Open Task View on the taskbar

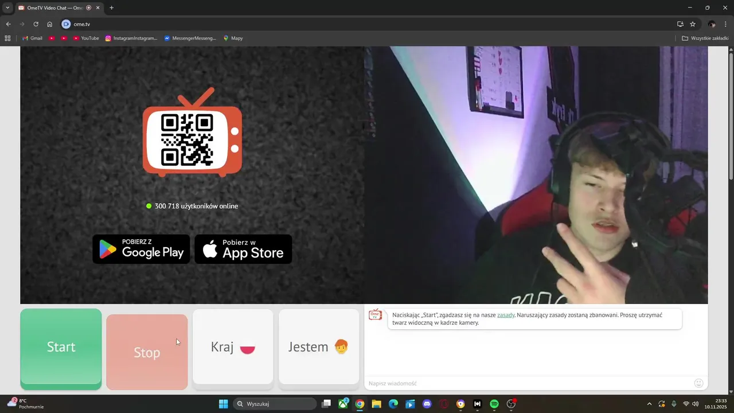[x=326, y=404]
